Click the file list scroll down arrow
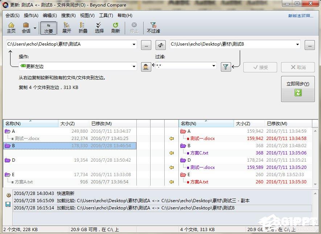This screenshot has width=321, height=234. click(x=315, y=184)
